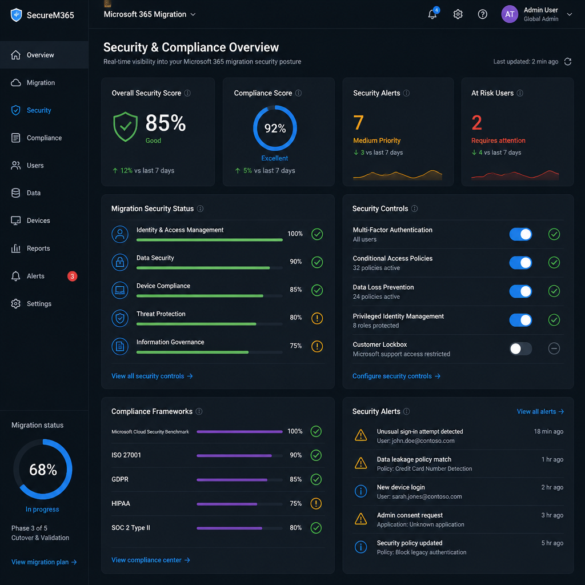
Task: Expand the Microsoft 365 Migration dropdown
Action: click(x=149, y=14)
